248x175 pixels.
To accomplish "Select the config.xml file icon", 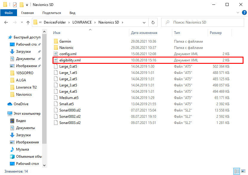I will (x=56, y=54).
